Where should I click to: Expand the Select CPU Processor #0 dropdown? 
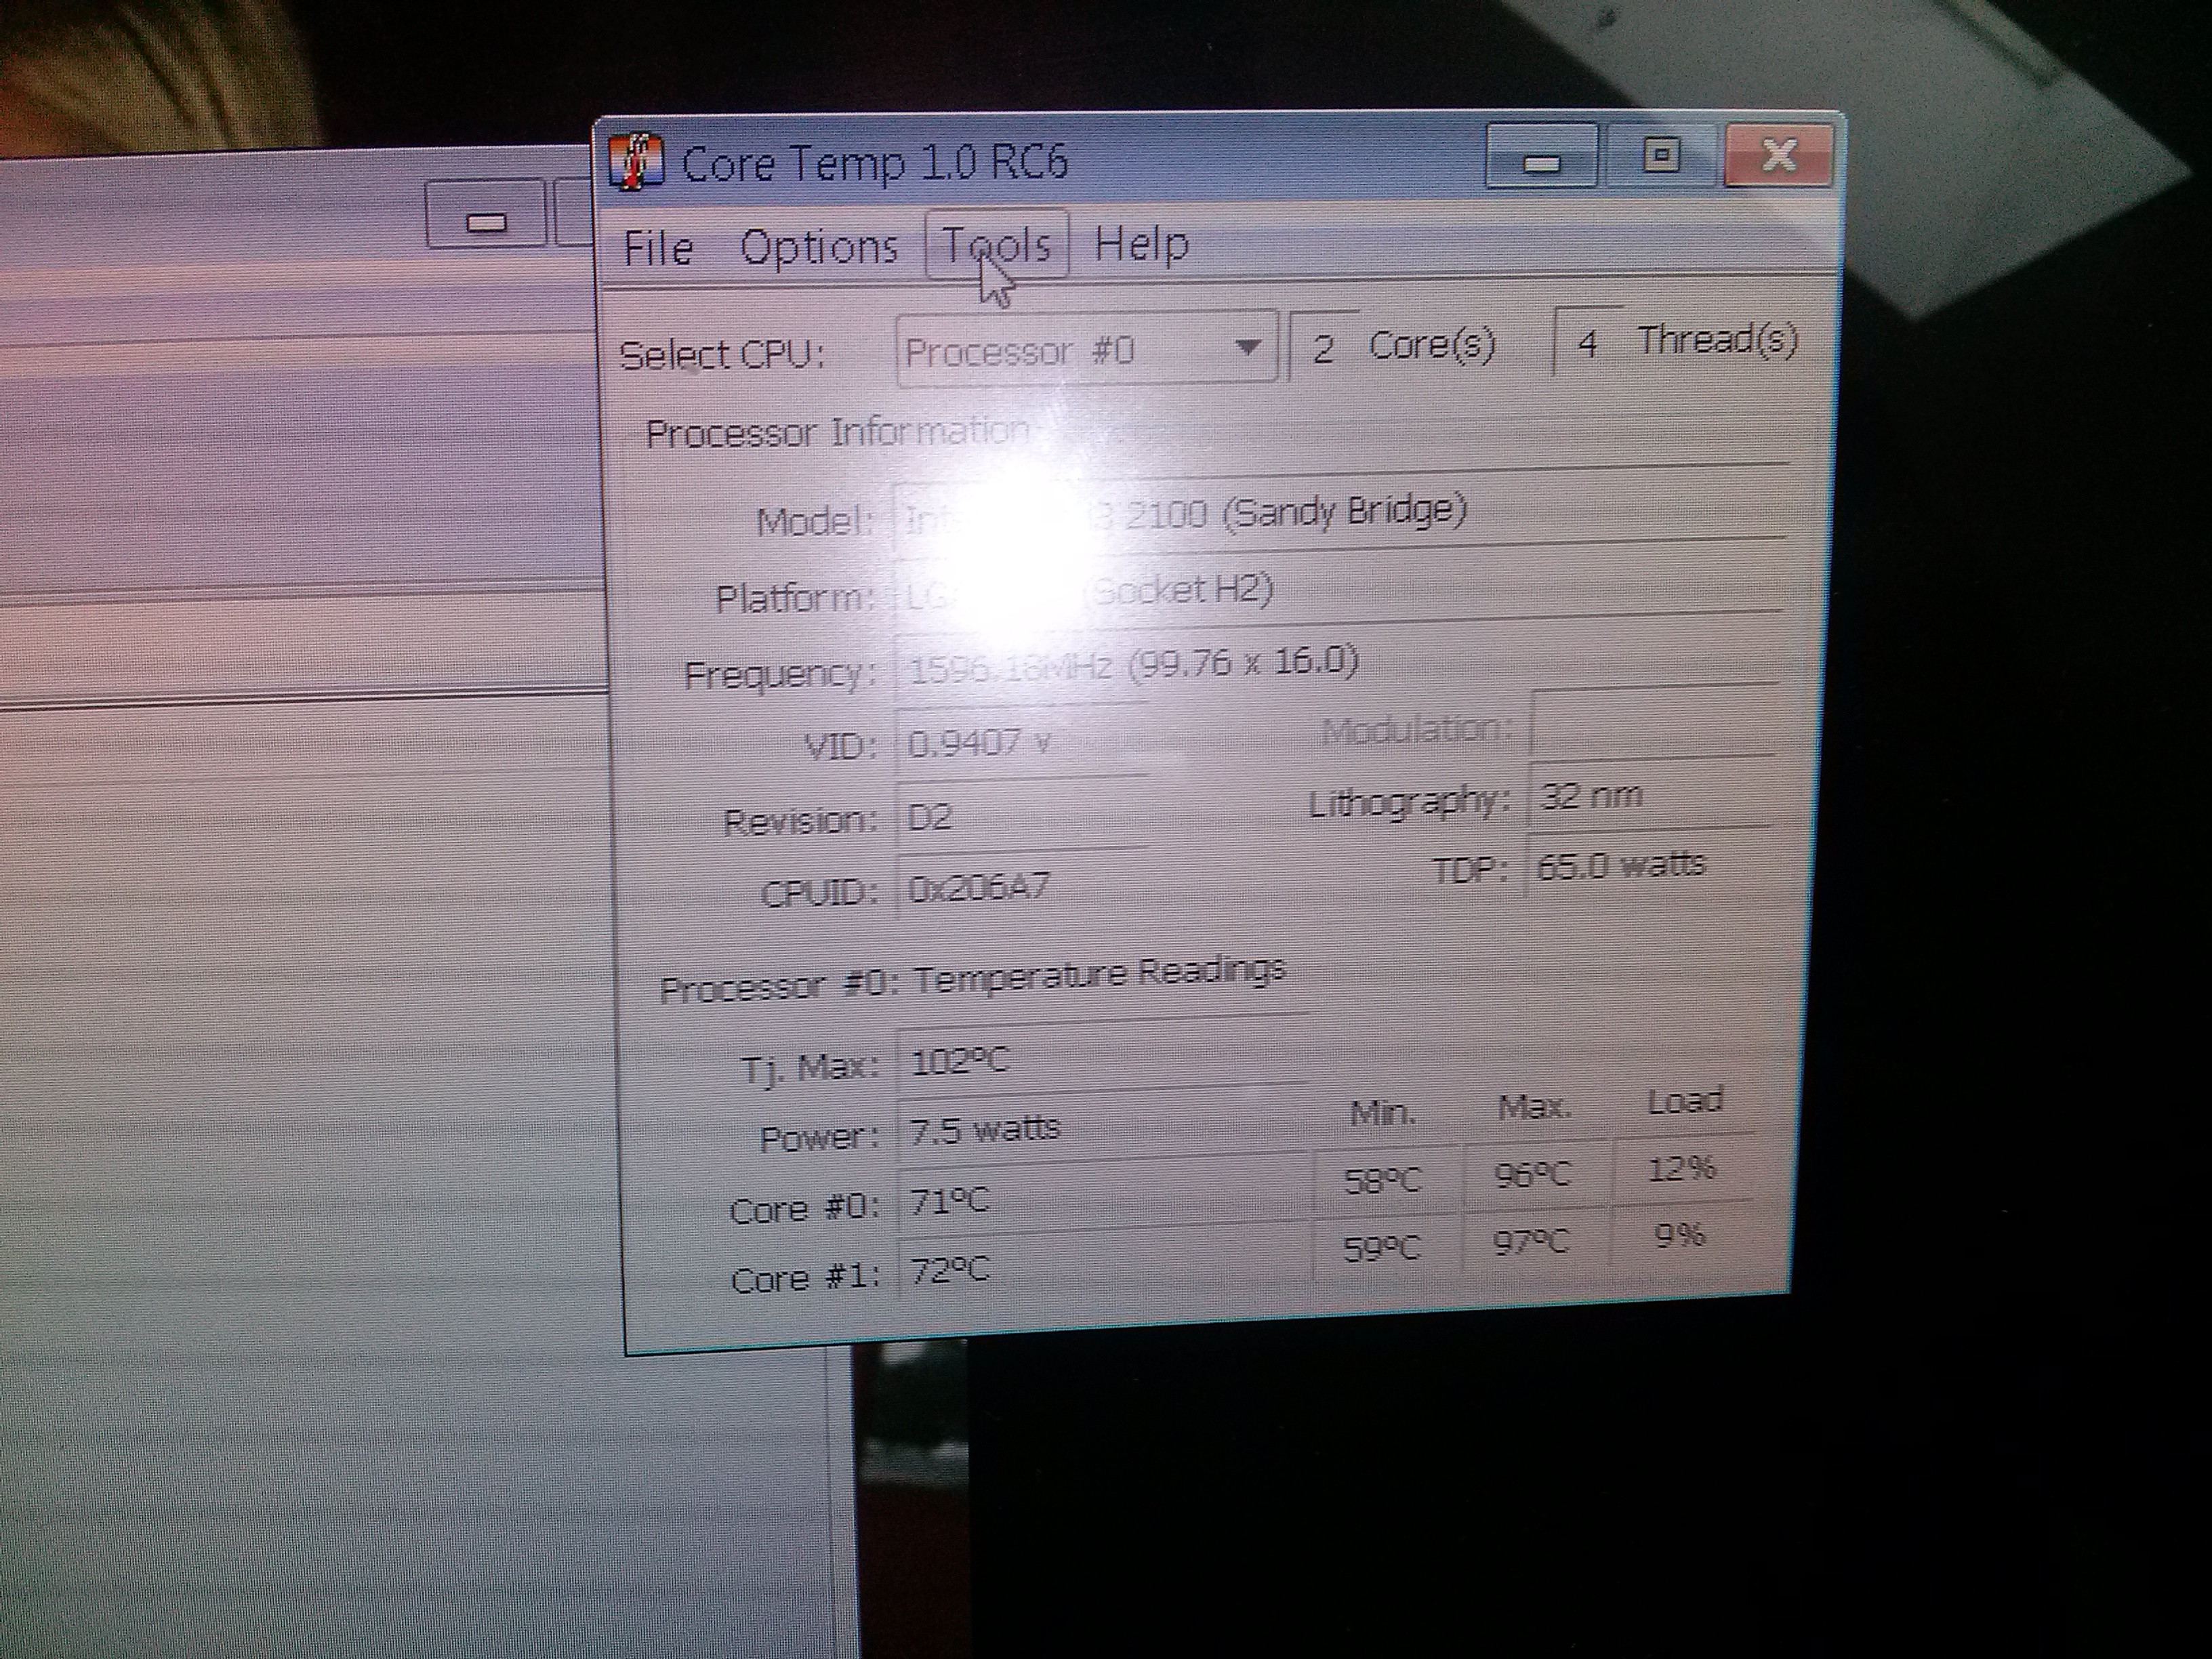[1086, 349]
